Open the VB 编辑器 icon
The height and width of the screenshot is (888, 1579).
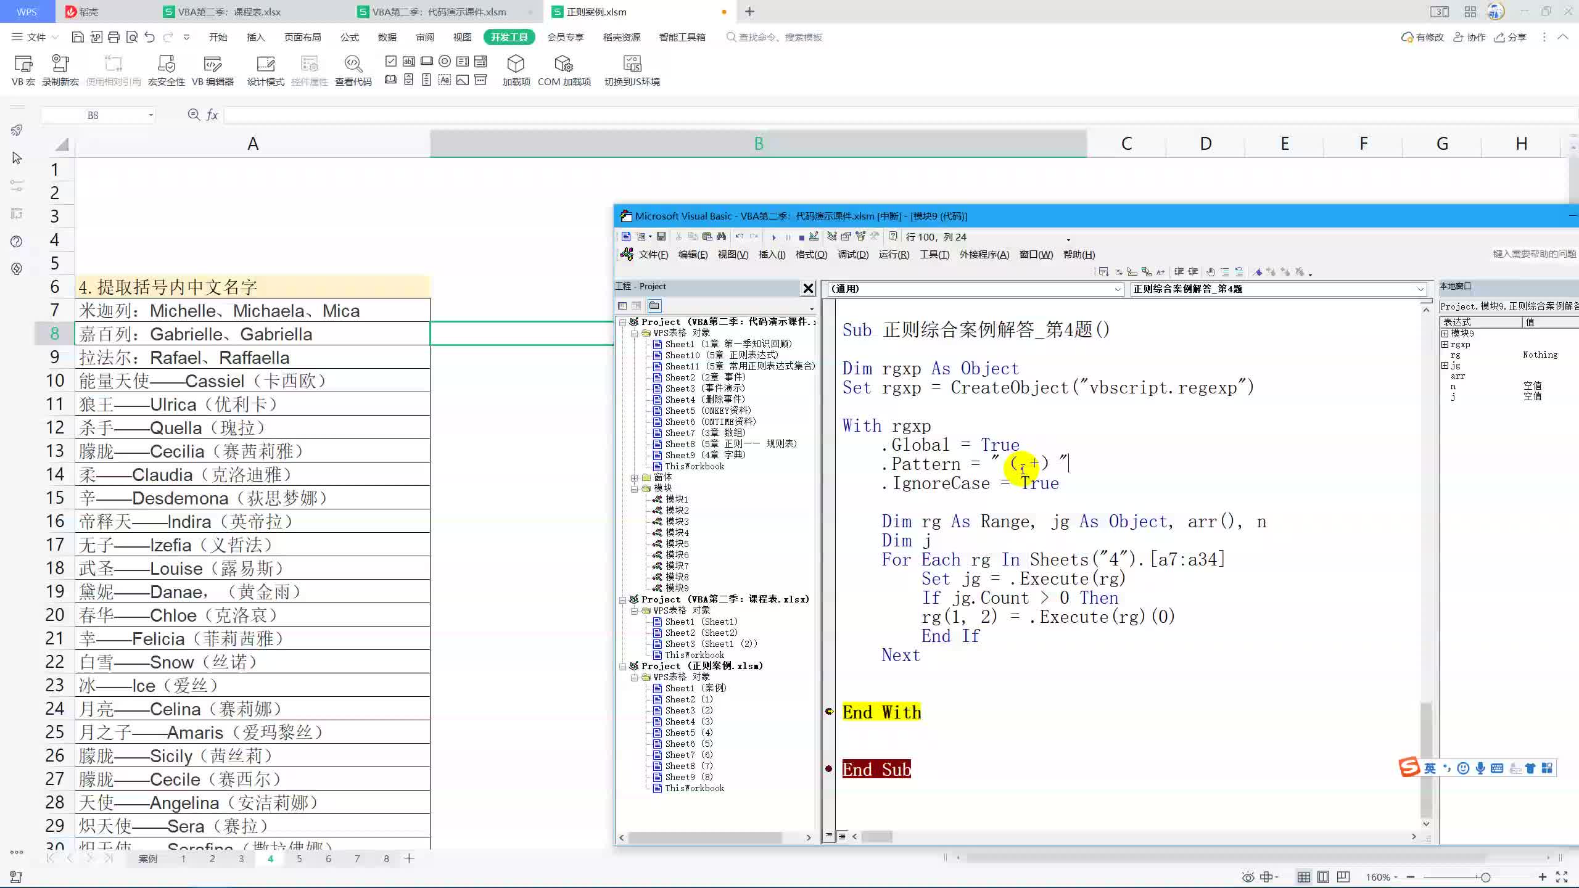[x=212, y=64]
